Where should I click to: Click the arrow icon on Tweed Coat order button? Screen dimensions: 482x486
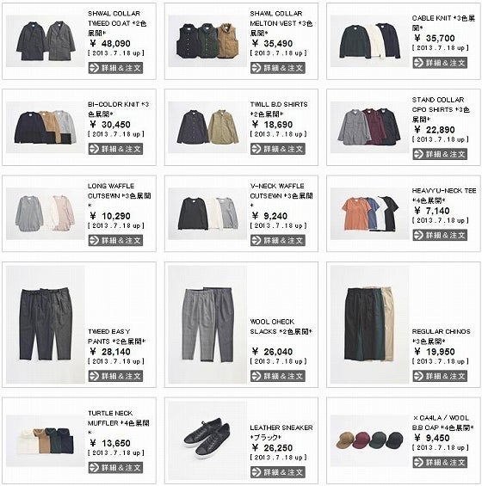click(x=94, y=68)
